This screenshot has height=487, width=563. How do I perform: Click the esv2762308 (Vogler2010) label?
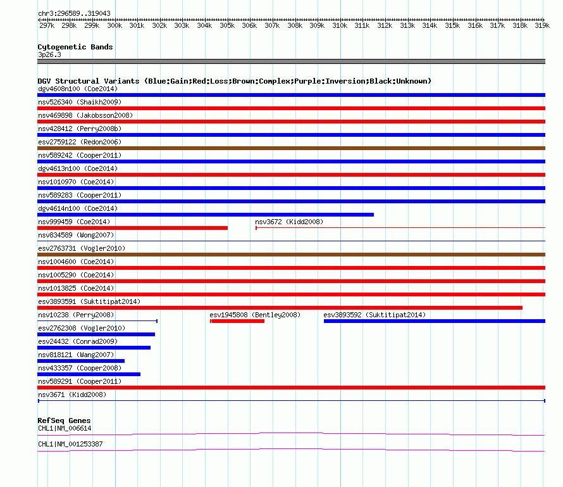(x=82, y=328)
